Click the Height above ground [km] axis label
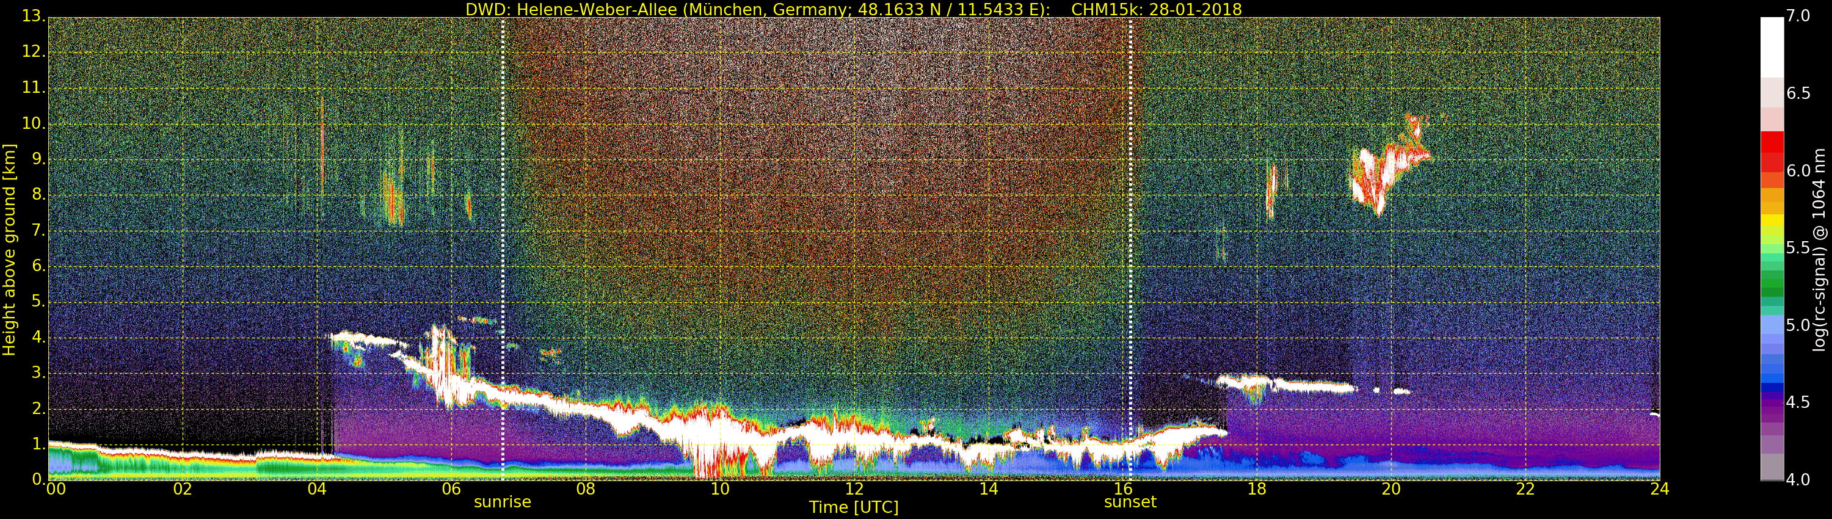The width and height of the screenshot is (1832, 519). click(x=9, y=249)
